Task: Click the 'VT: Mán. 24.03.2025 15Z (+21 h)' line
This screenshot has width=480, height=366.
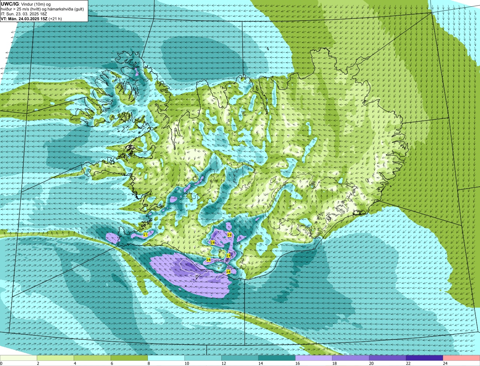Action: click(31, 18)
